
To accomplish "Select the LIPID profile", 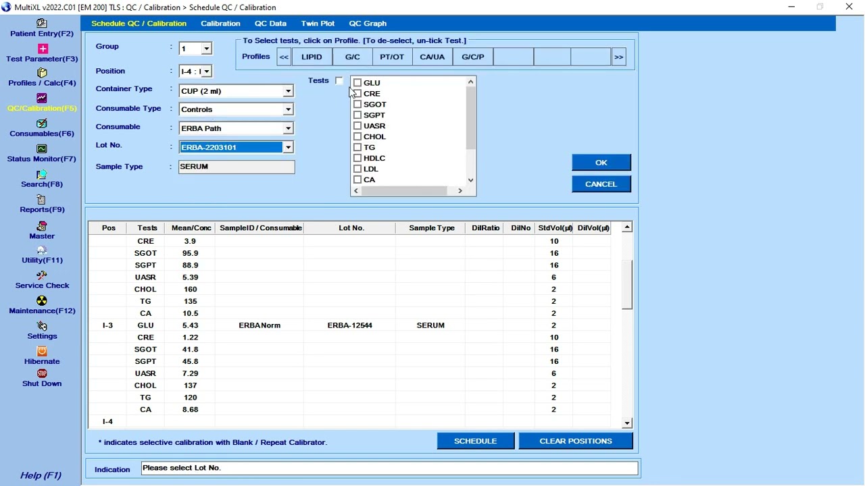I will click(x=312, y=57).
